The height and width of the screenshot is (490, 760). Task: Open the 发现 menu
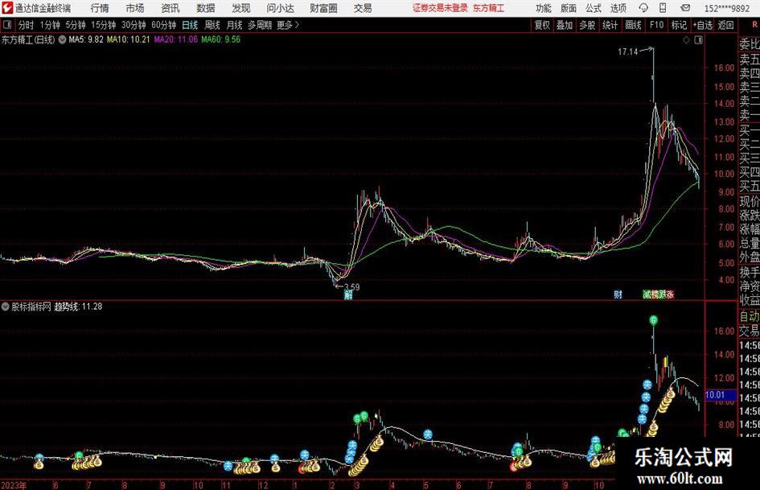tap(240, 8)
